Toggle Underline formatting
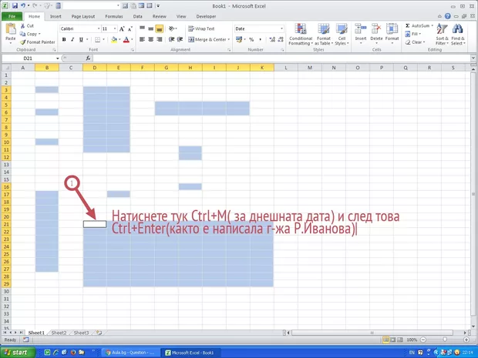 coord(81,39)
